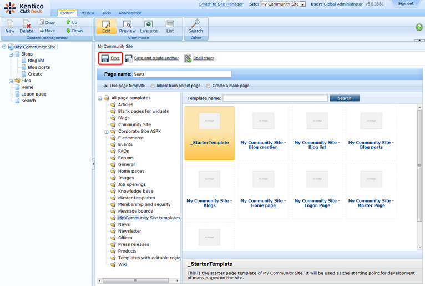This screenshot has width=425, height=286.
Task: Switch to Preview view mode
Action: pos(127,27)
